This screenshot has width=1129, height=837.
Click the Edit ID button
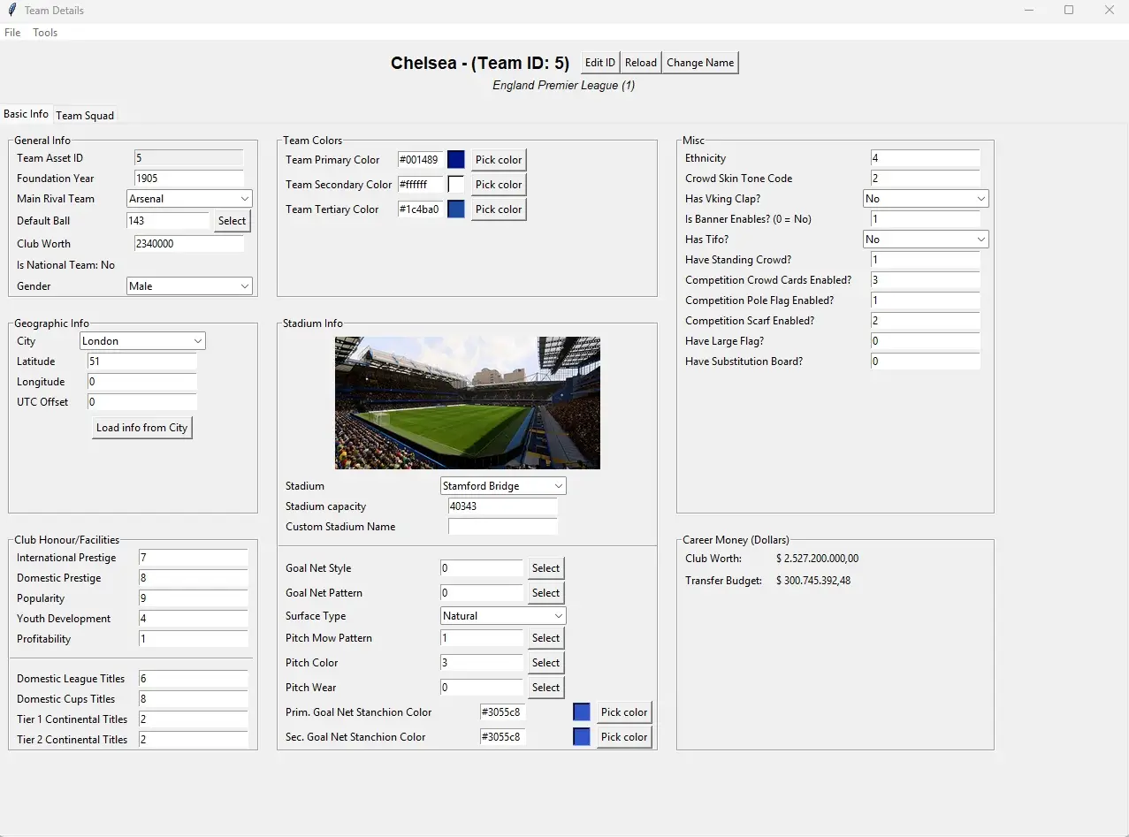click(600, 63)
